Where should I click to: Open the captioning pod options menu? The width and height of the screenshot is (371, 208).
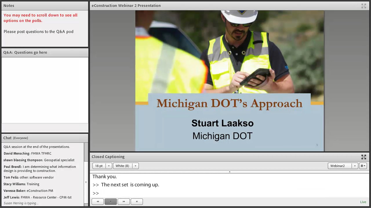363,166
